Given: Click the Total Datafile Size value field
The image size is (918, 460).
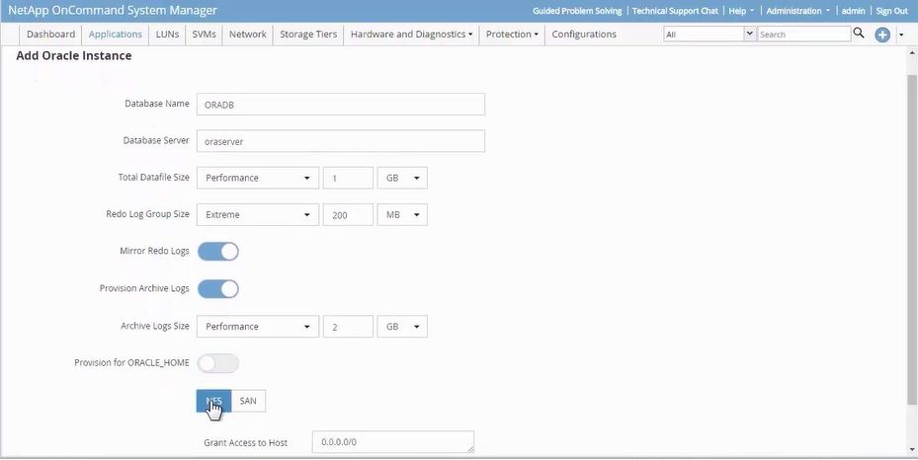Looking at the screenshot, I should [348, 178].
